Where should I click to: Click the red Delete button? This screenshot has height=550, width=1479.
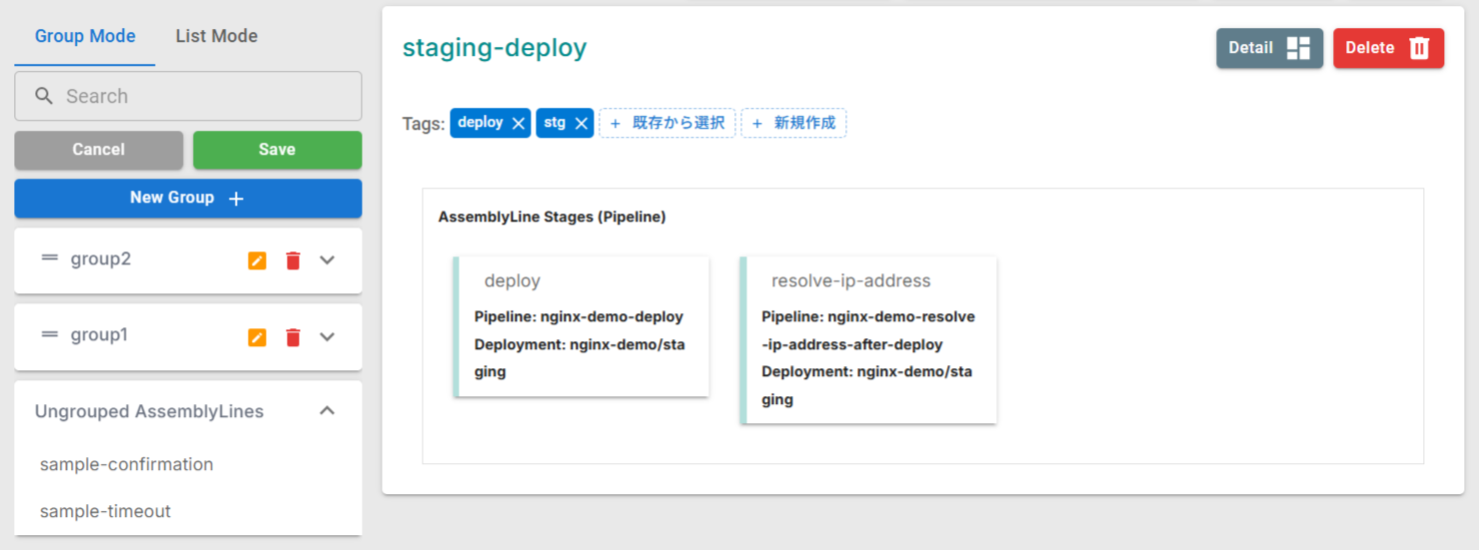1387,48
